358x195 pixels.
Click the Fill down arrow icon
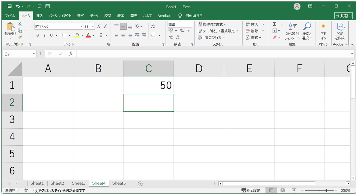275,31
